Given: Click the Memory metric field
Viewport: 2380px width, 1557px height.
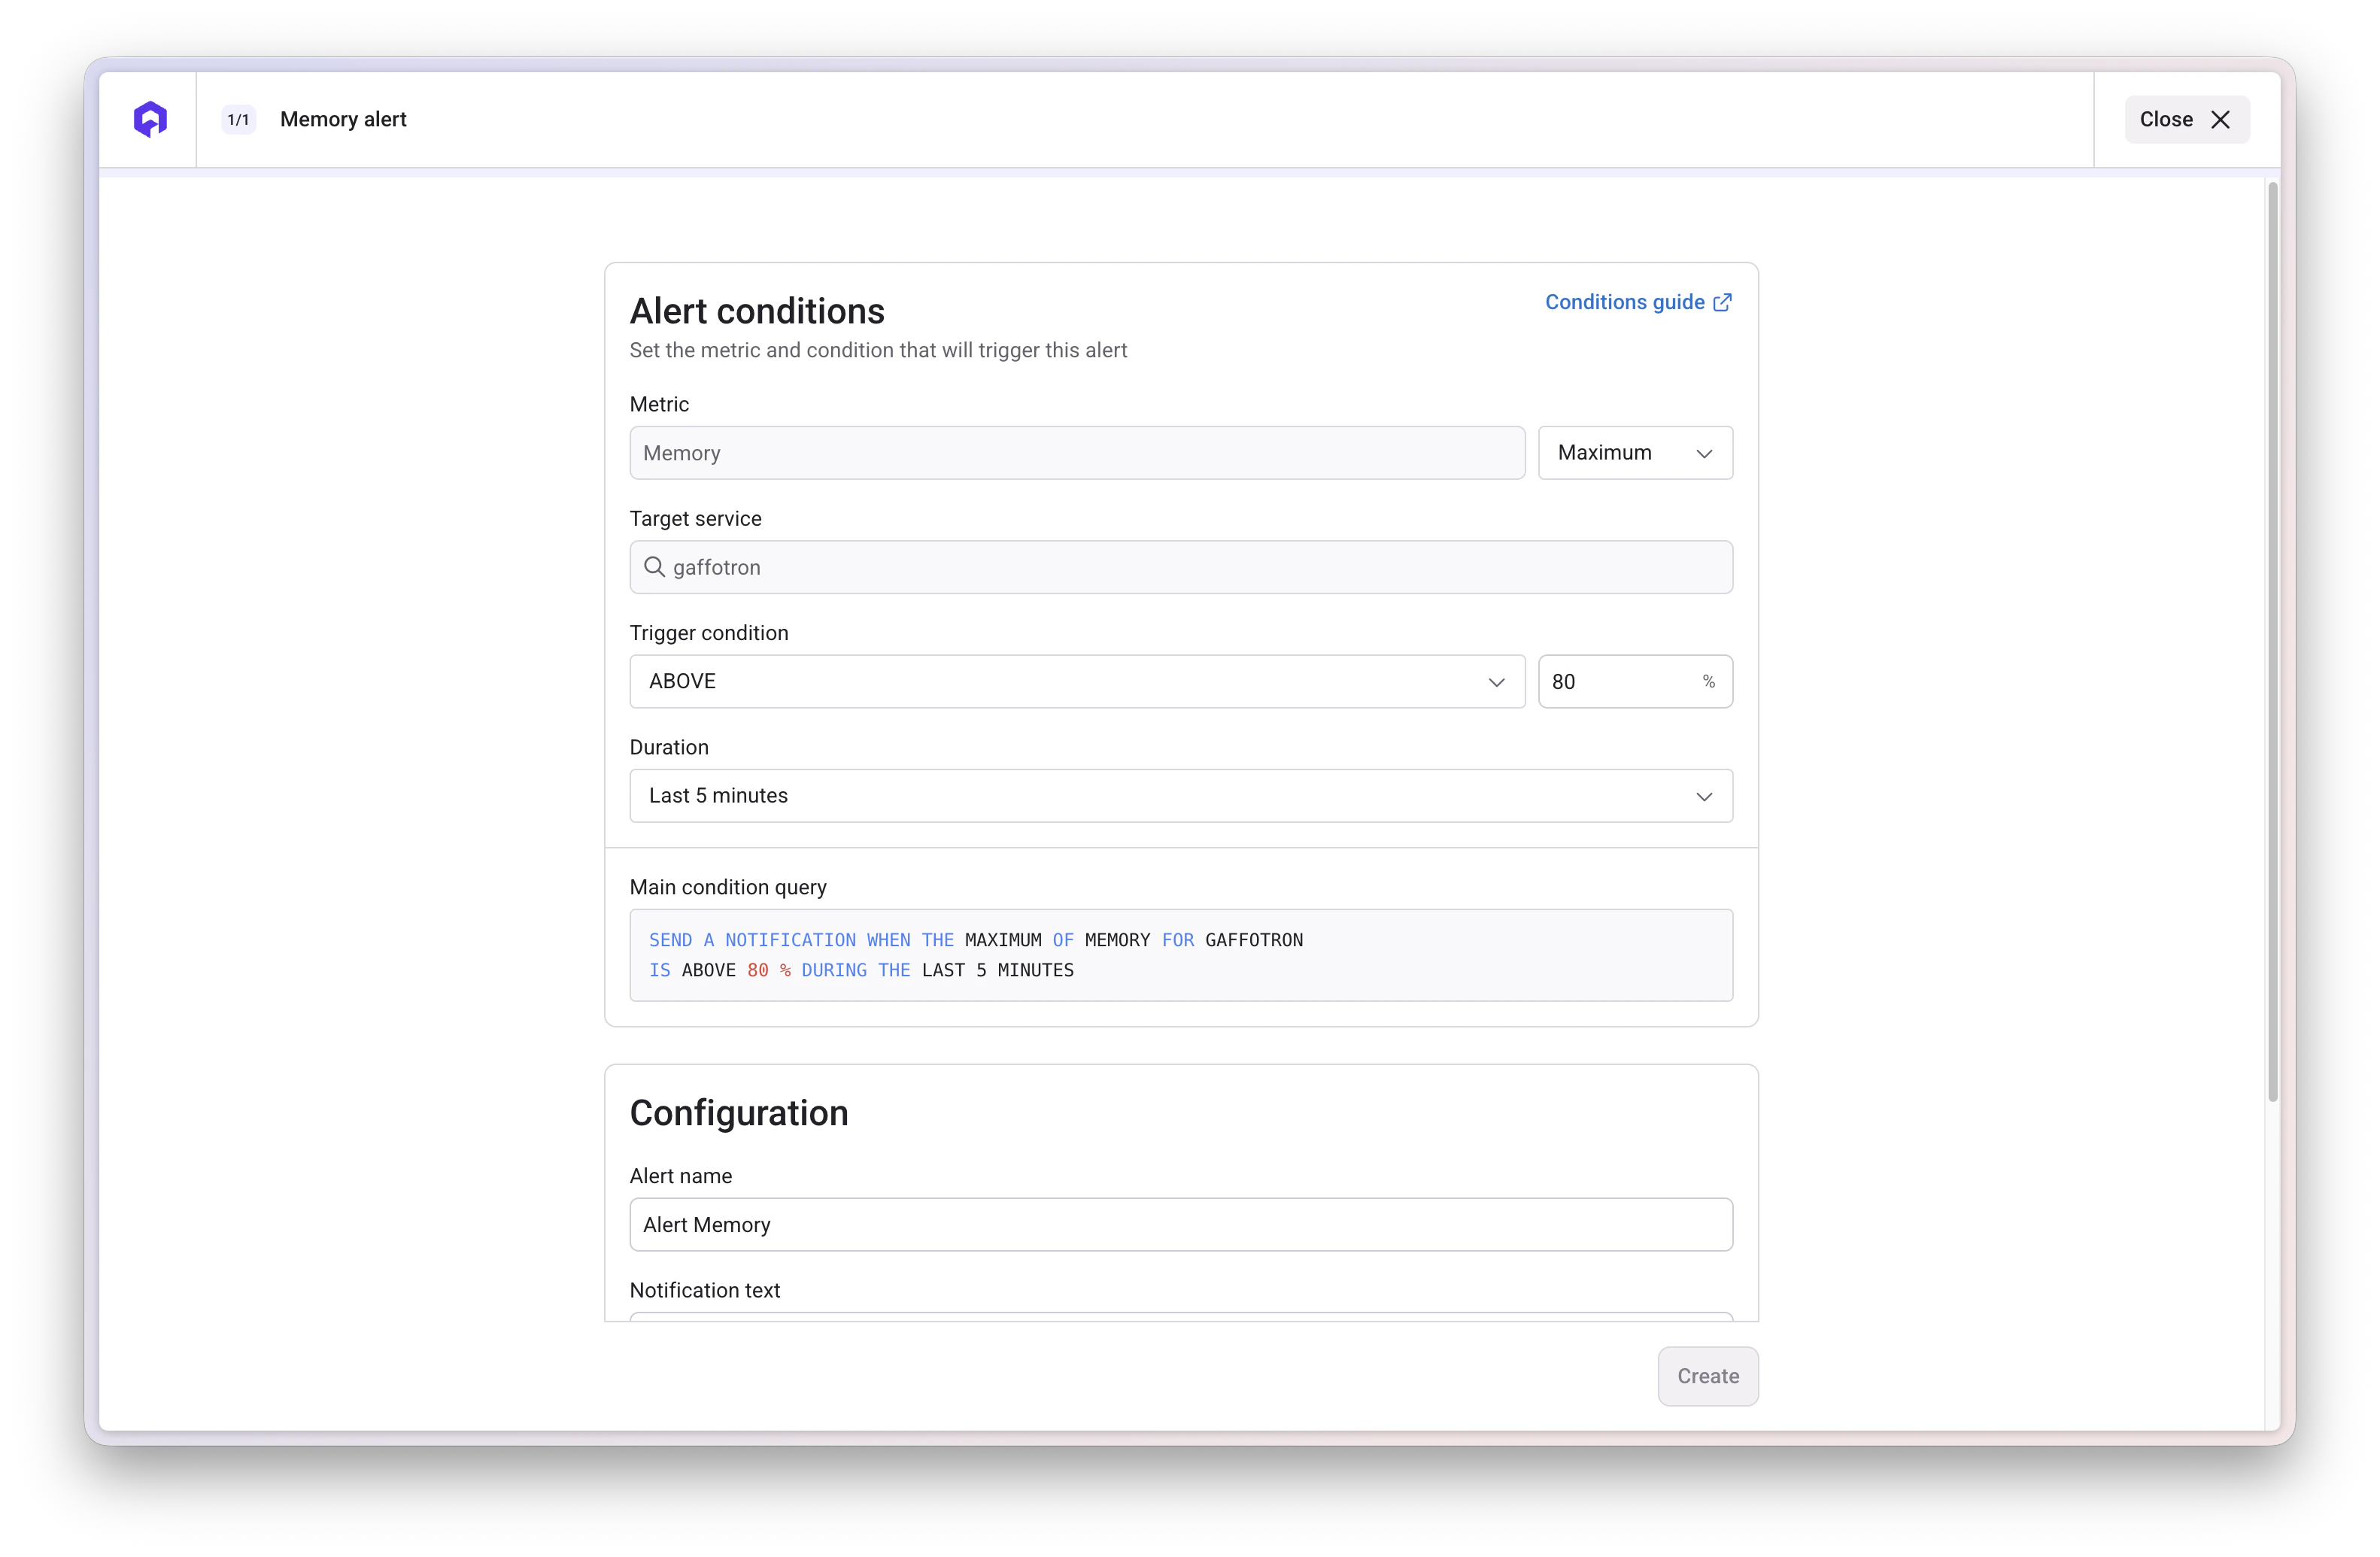Looking at the screenshot, I should (1077, 453).
